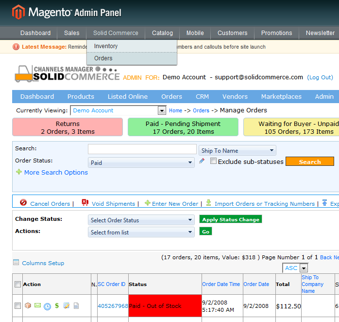Viewport: 339px width, 322px height.
Task: Click the orange Search button
Action: 310,161
